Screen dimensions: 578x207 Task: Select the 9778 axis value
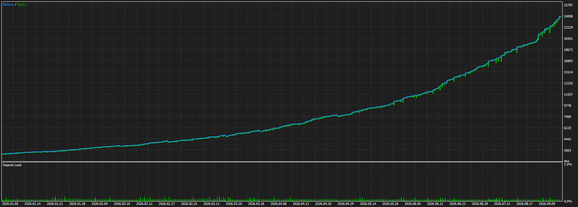pyautogui.click(x=568, y=106)
